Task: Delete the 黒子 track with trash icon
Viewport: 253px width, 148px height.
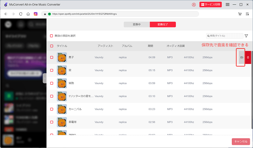Action: (x=248, y=57)
